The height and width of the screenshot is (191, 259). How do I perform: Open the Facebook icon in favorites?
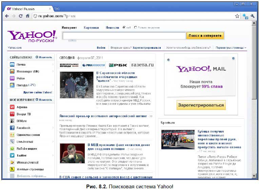point(12,127)
